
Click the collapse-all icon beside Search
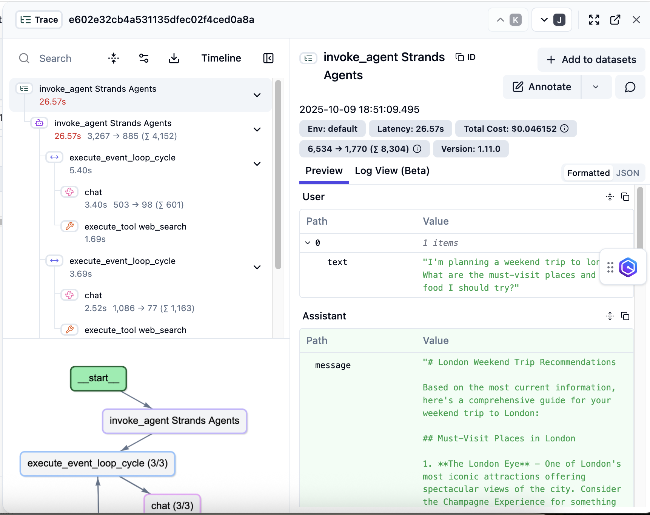[114, 58]
